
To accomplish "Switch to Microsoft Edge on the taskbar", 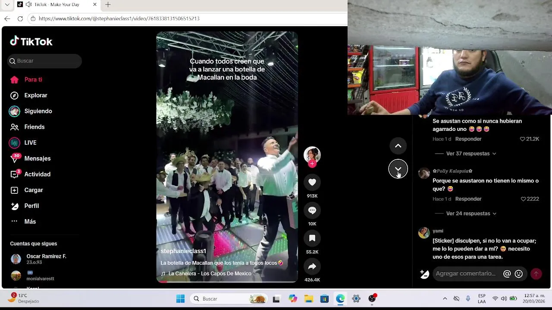I will (340, 299).
